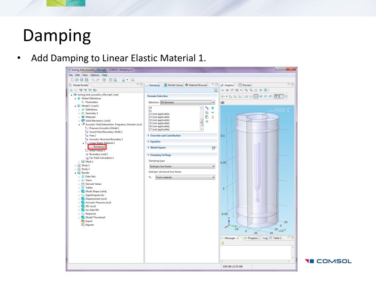376x282 pixels.
Task: Open the Damping type dropdown
Action: (182, 166)
